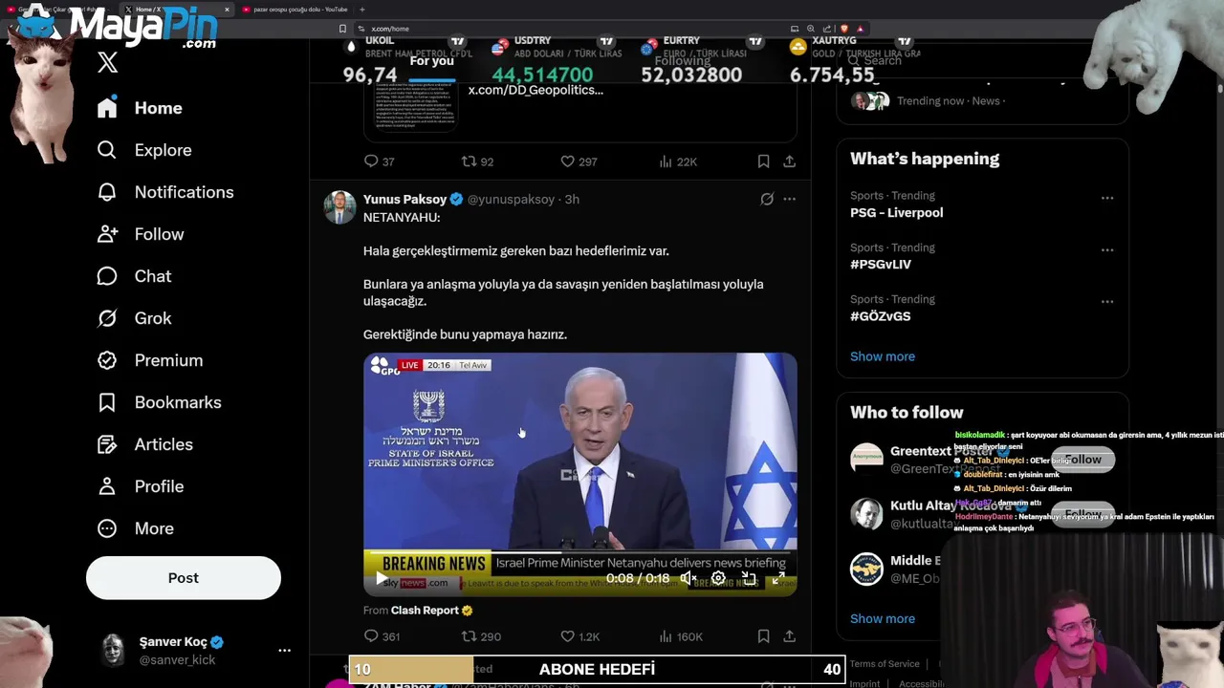The height and width of the screenshot is (688, 1224).
Task: Bookmark the post with 297 likes
Action: pyautogui.click(x=763, y=161)
